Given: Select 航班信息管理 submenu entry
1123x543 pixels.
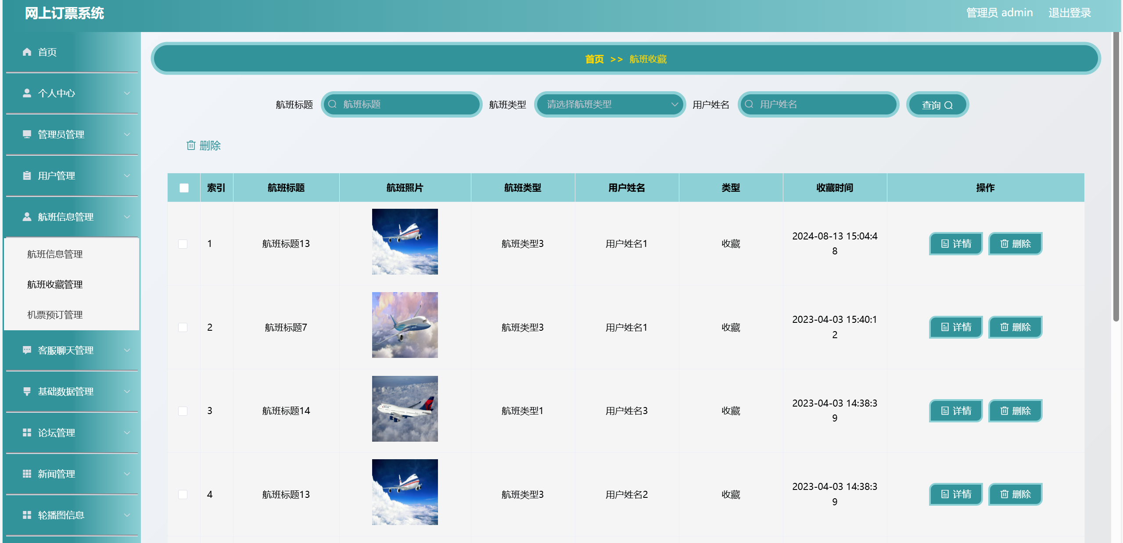Looking at the screenshot, I should [55, 254].
